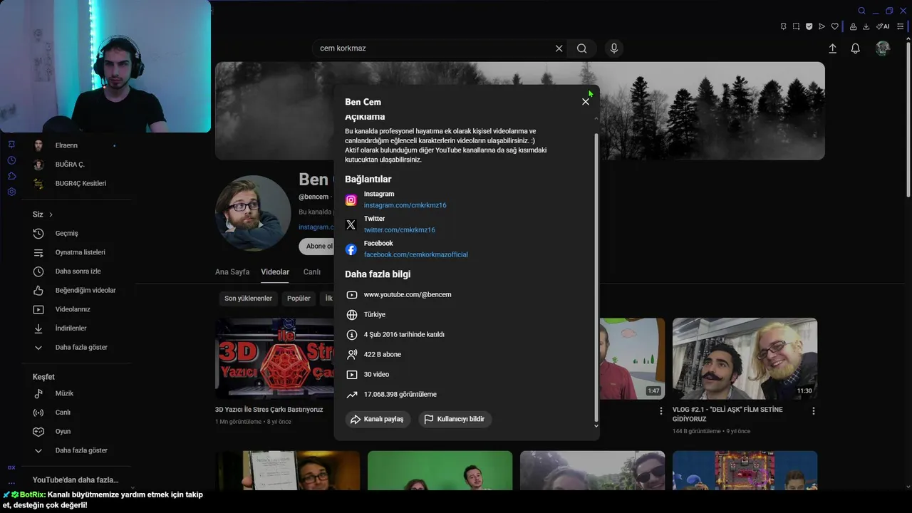Click the 17.068.398 görüntüleme text
Image resolution: width=912 pixels, height=513 pixels.
coord(400,395)
